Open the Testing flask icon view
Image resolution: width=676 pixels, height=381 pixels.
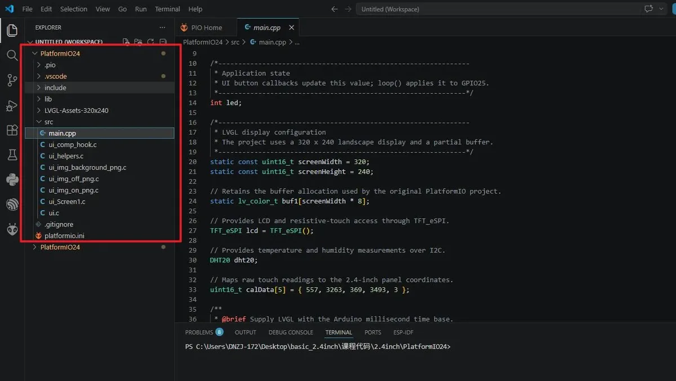click(12, 155)
